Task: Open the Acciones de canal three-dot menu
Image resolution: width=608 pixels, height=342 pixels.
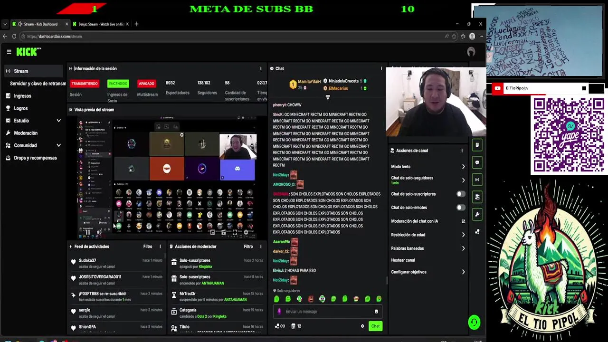Action: [462, 151]
